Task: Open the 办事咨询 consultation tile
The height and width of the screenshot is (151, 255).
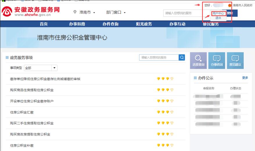Action: [217, 61]
